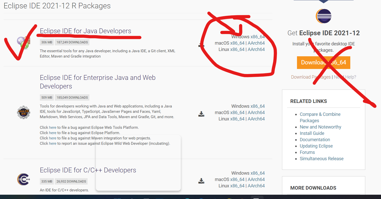Image resolution: width=381 pixels, height=199 pixels.
Task: Click the 26,932 DOWNLOADS badge
Action: pos(71,182)
